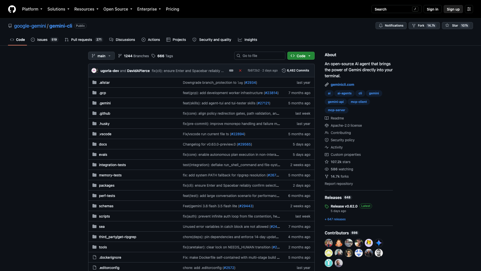The image size is (481, 271).
Task: Expand the green Code dropdown button
Action: pyautogui.click(x=301, y=56)
